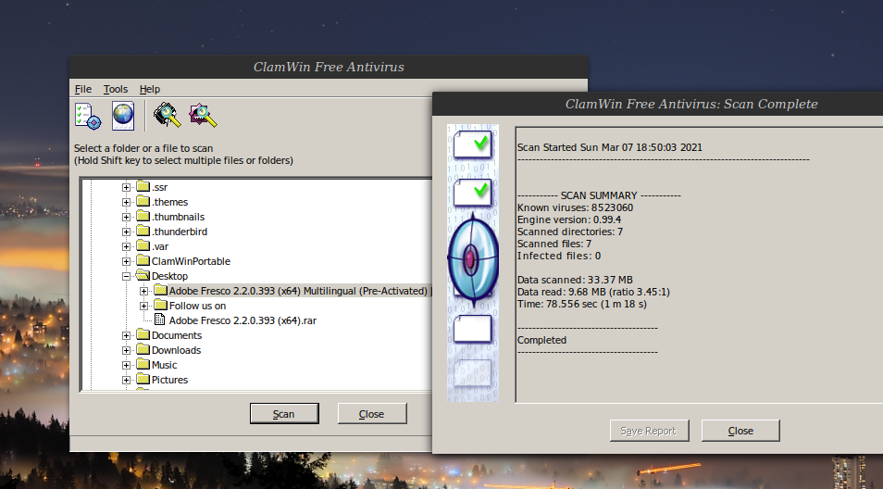Select the Documents tree entry
The height and width of the screenshot is (489, 883).
tap(176, 335)
